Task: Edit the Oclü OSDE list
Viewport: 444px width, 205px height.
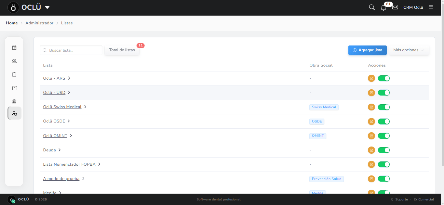Action: pyautogui.click(x=371, y=122)
